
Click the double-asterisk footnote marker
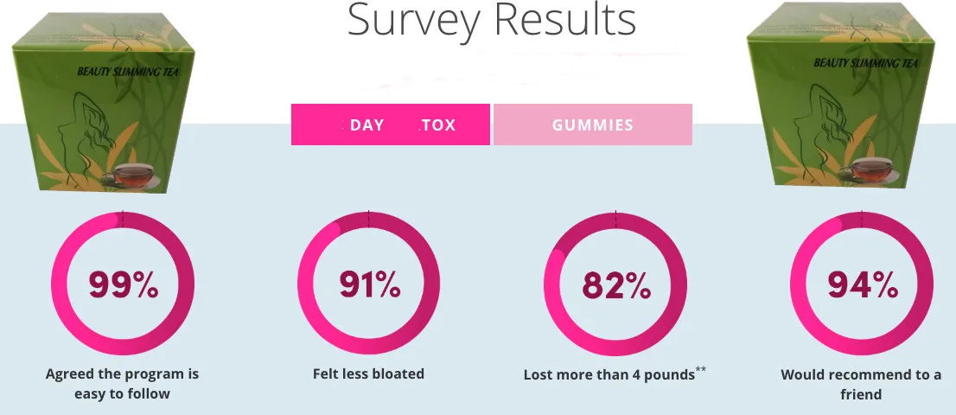(x=701, y=370)
